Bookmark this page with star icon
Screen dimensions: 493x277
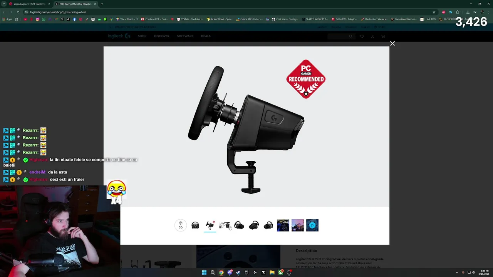tap(434, 12)
